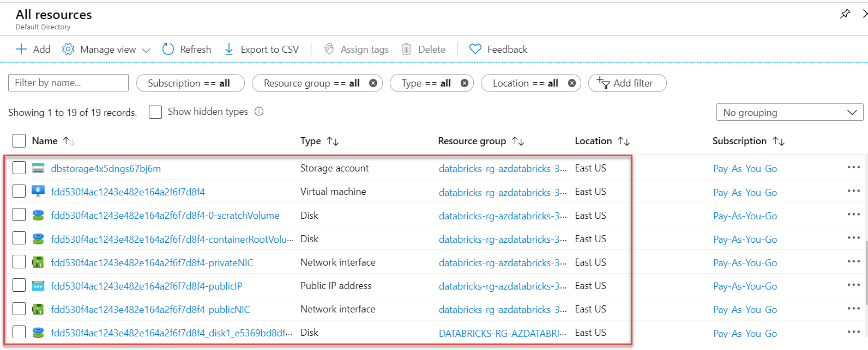Toggle the Show hidden types checkbox
The image size is (868, 350).
pos(155,112)
